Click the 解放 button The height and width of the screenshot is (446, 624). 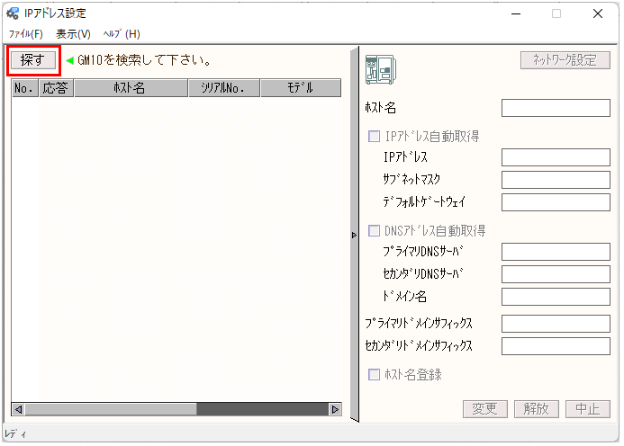537,408
